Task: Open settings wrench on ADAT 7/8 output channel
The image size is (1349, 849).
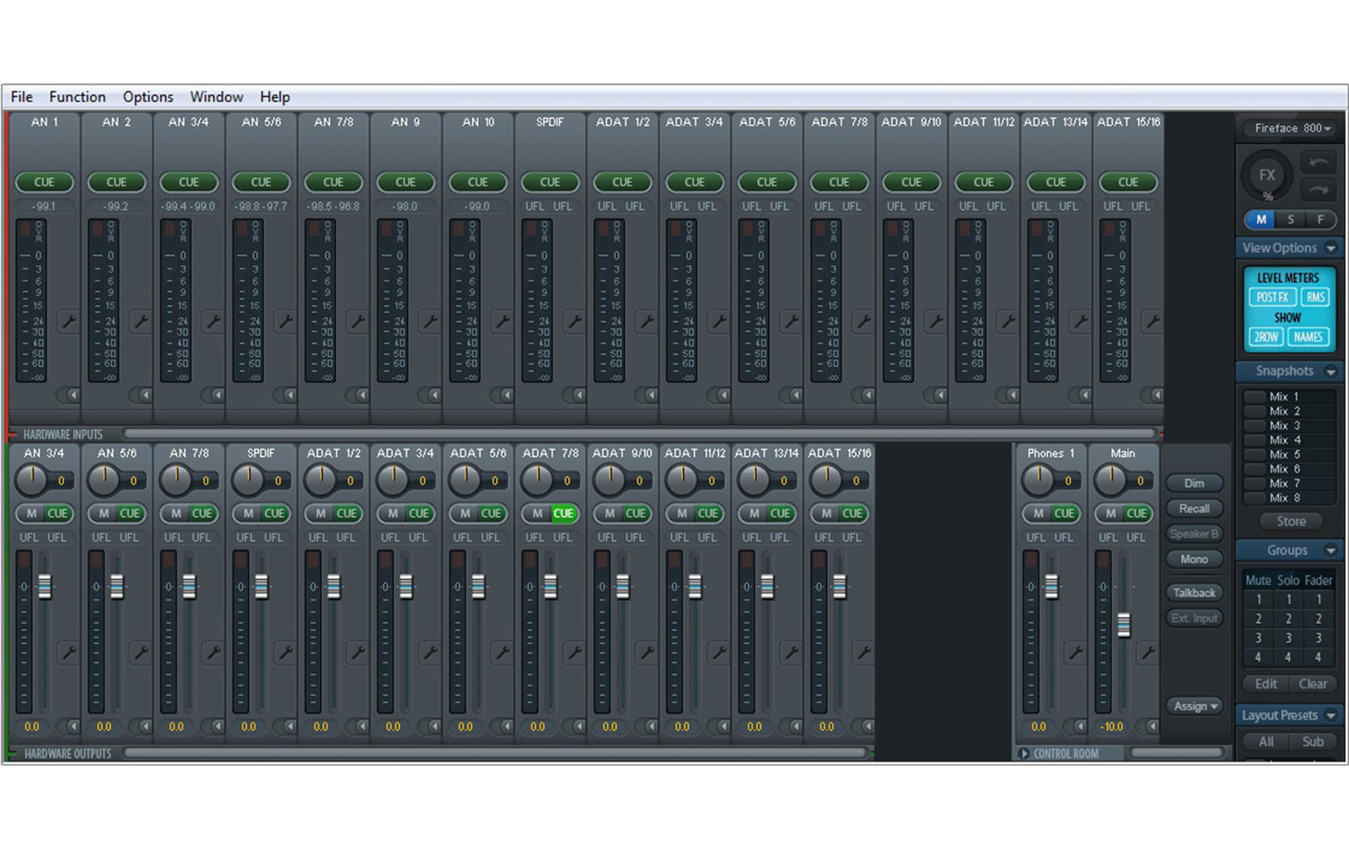Action: tap(574, 652)
